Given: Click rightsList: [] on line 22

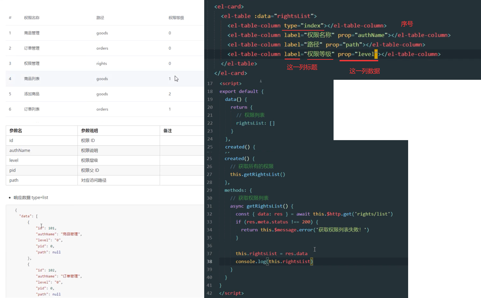Looking at the screenshot, I should tap(255, 123).
